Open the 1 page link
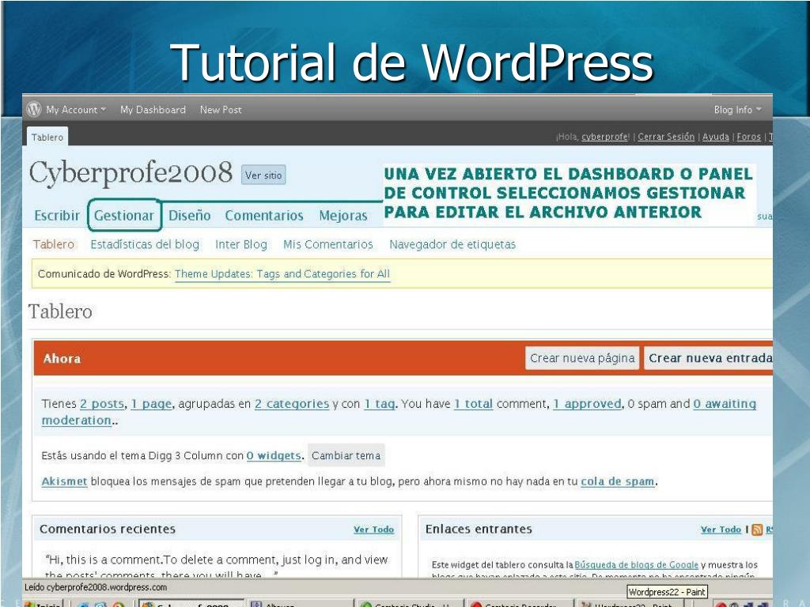This screenshot has height=607, width=810. (151, 404)
